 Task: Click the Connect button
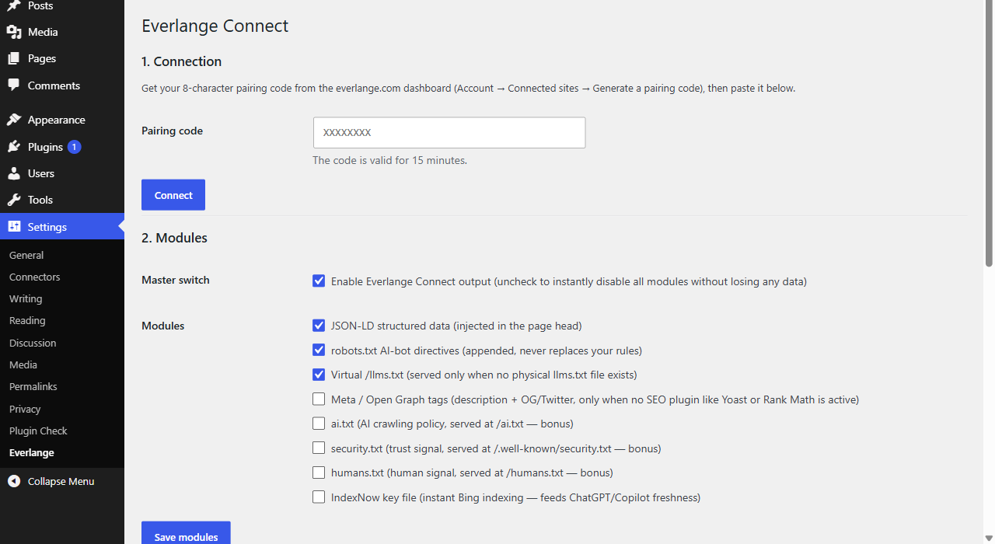pyautogui.click(x=173, y=195)
